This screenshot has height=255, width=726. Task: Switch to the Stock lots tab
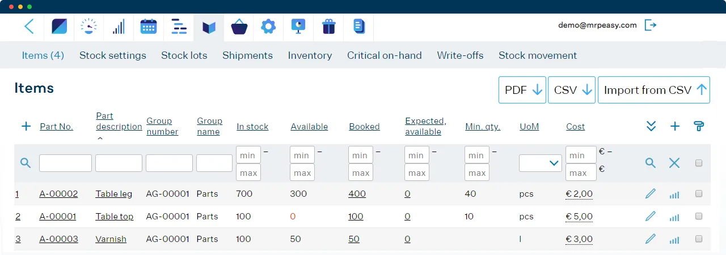pos(184,55)
